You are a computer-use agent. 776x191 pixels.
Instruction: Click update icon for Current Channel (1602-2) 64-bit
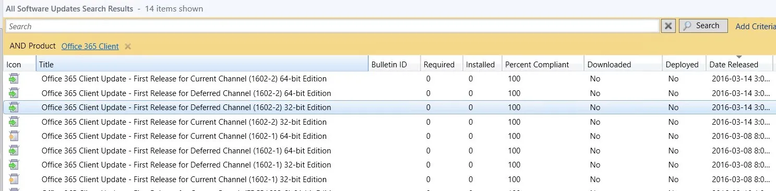(14, 79)
